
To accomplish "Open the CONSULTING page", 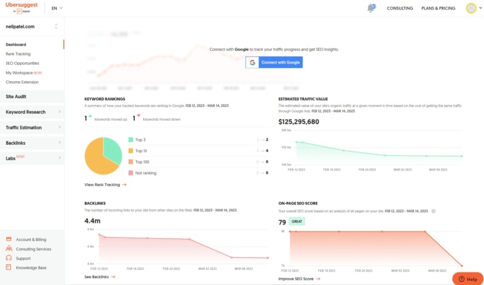I will (400, 8).
